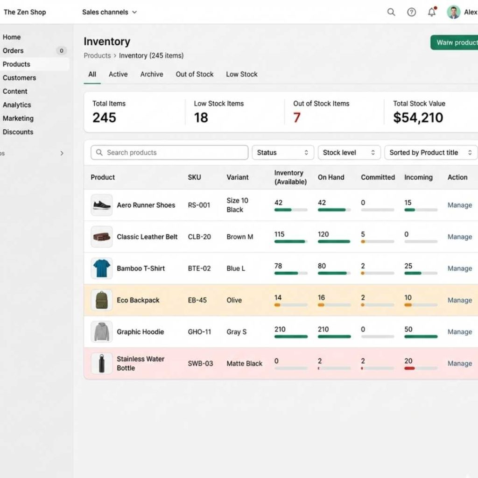Open search with the magnifying glass icon
The image size is (478, 478).
click(391, 12)
